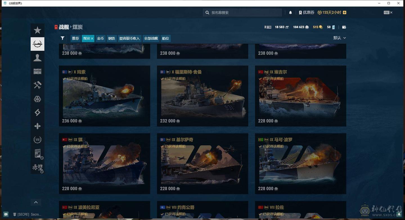Remove the 煤炭 filter with its X
This screenshot has width=405, height=220.
pyautogui.click(x=92, y=39)
